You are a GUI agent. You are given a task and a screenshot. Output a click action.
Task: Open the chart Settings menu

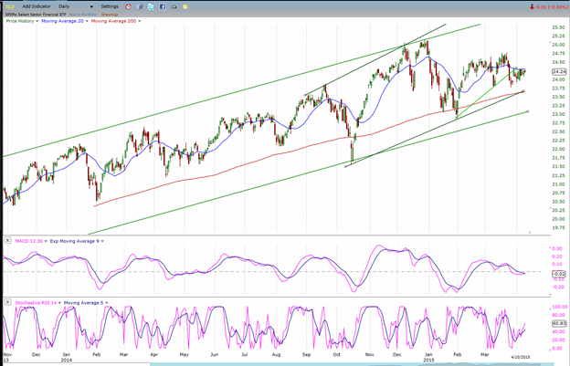coord(110,6)
